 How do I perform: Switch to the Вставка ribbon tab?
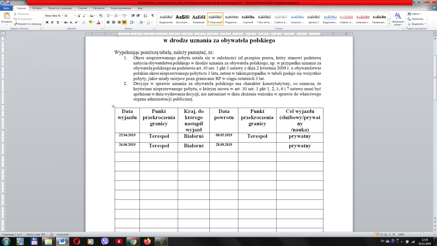[x=37, y=8]
